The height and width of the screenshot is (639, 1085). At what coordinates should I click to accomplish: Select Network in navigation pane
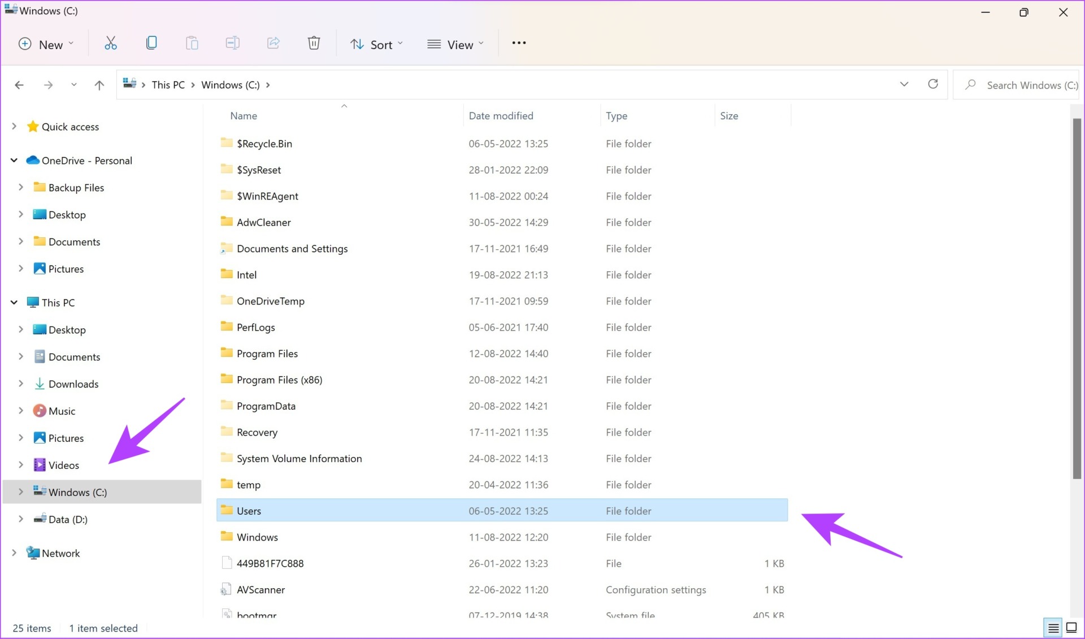coord(60,554)
